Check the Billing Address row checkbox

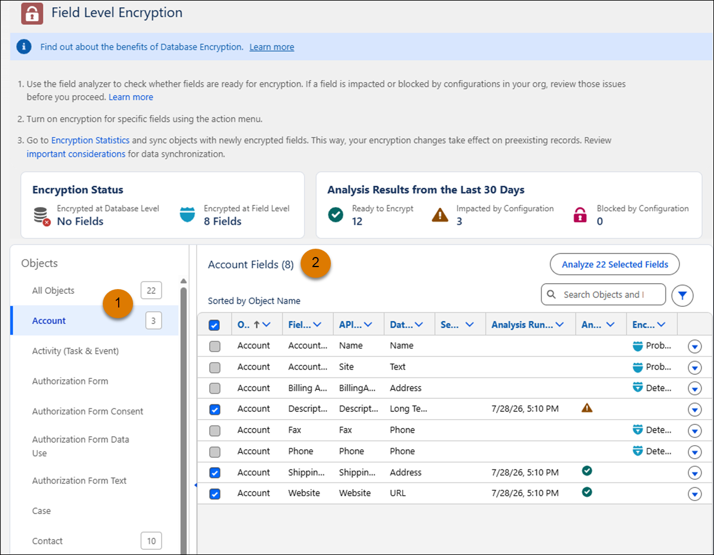coord(214,388)
